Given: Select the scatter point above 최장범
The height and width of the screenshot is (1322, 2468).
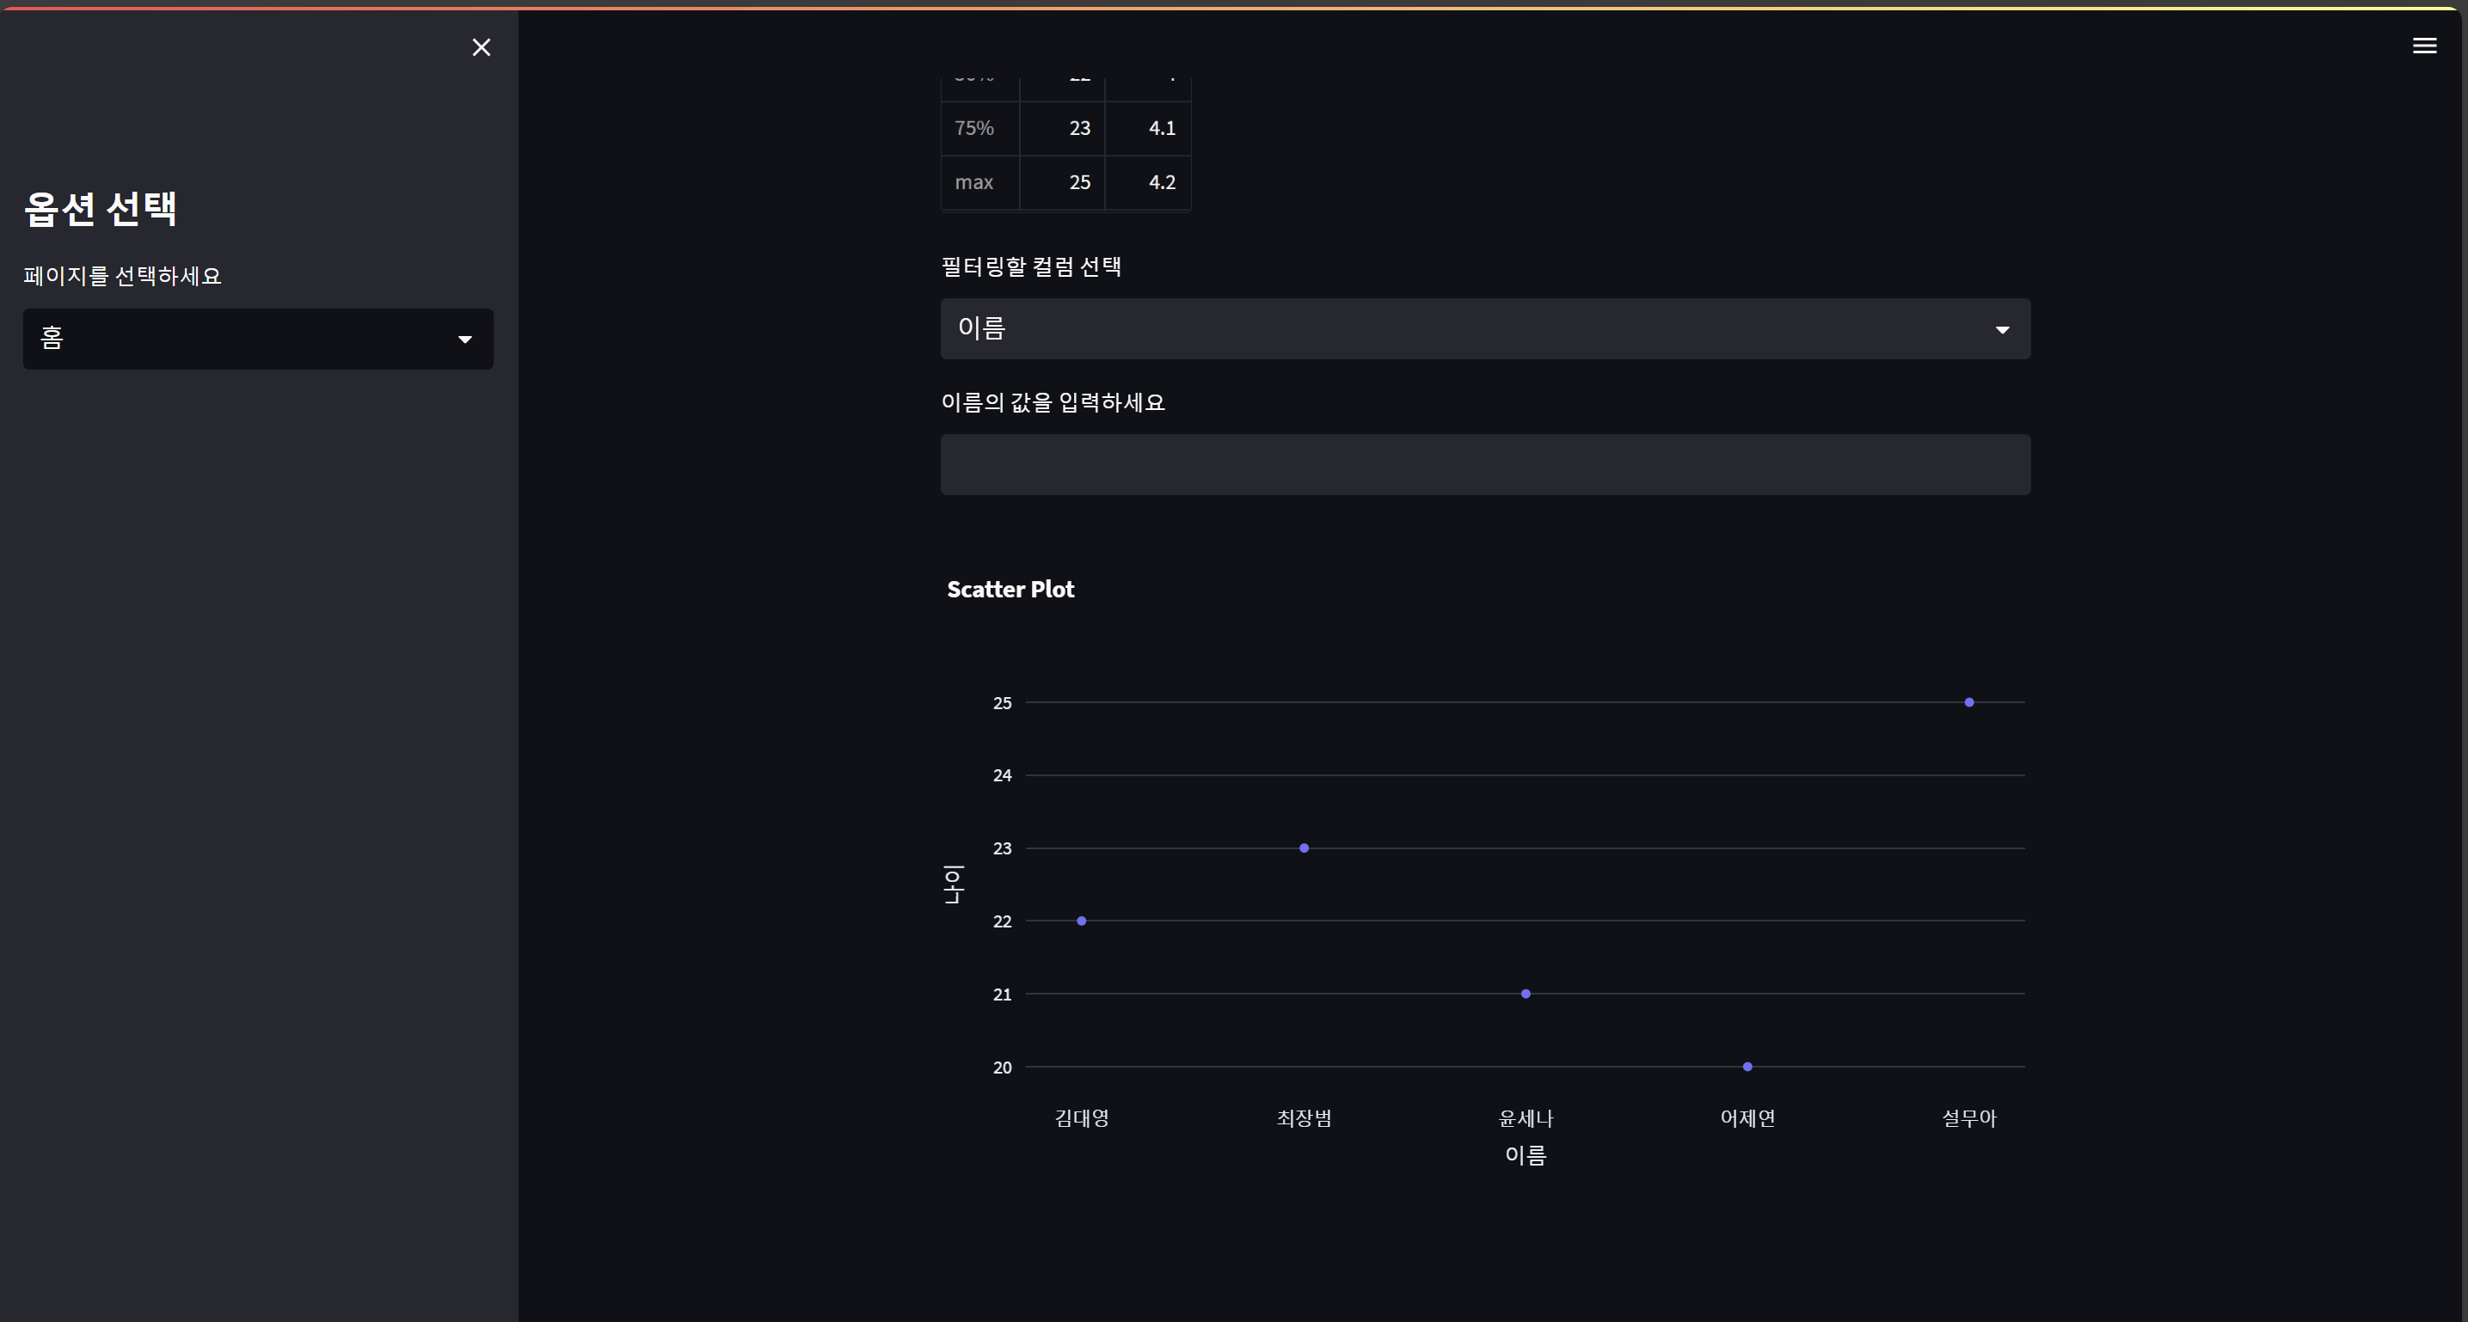Looking at the screenshot, I should pos(1303,848).
